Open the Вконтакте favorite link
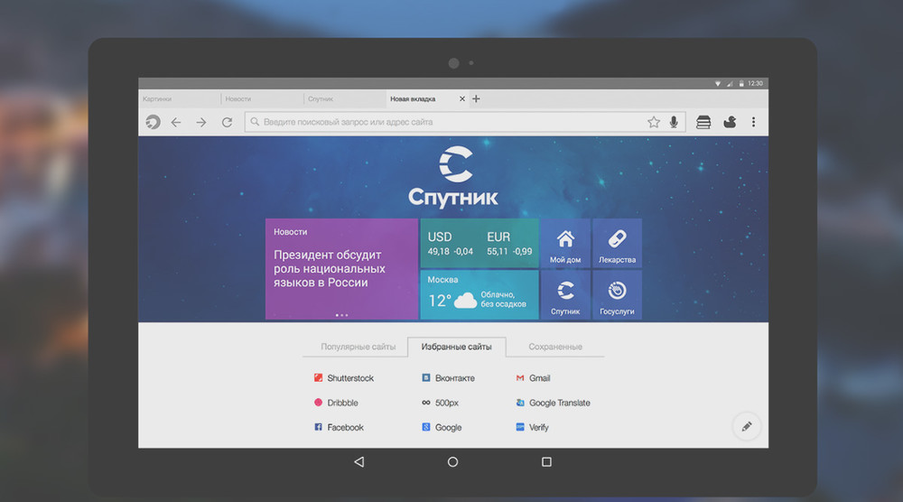The height and width of the screenshot is (502, 903). [448, 378]
